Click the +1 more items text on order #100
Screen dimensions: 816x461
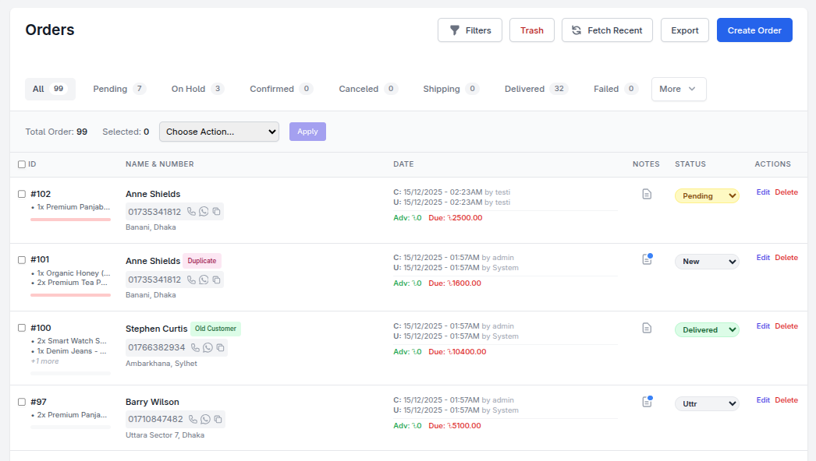[x=44, y=361]
